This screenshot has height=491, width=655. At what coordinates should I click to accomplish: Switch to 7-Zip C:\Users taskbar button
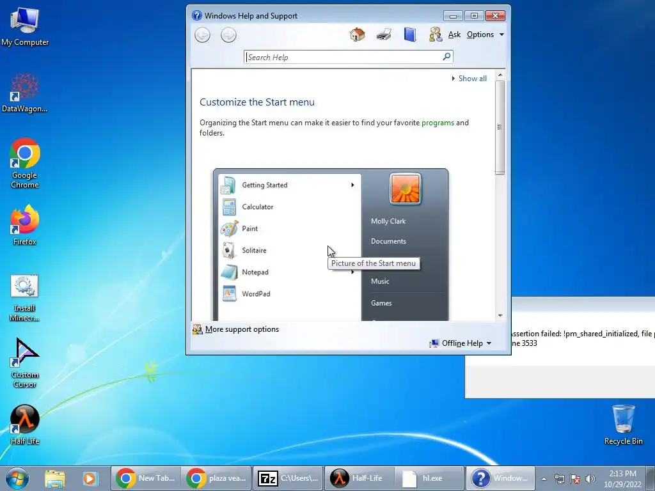288,478
